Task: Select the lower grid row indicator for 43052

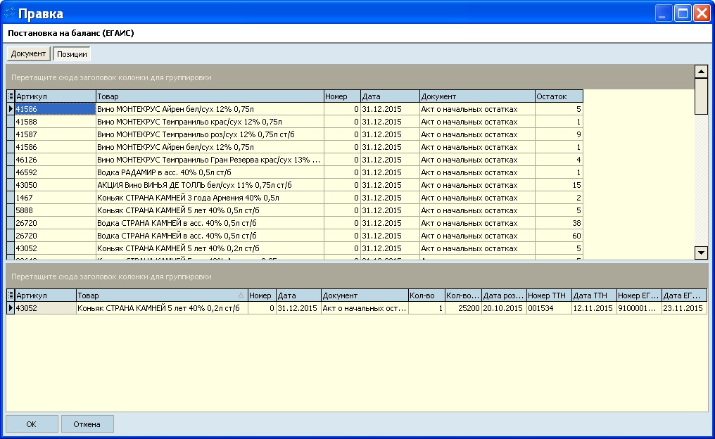Action: coord(11,308)
